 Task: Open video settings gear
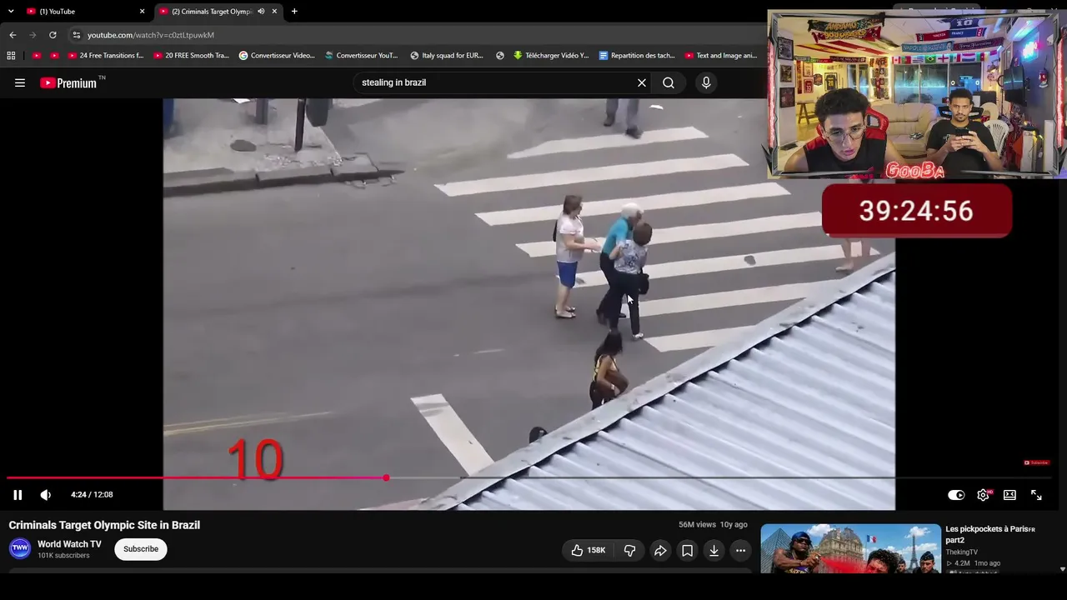point(984,495)
